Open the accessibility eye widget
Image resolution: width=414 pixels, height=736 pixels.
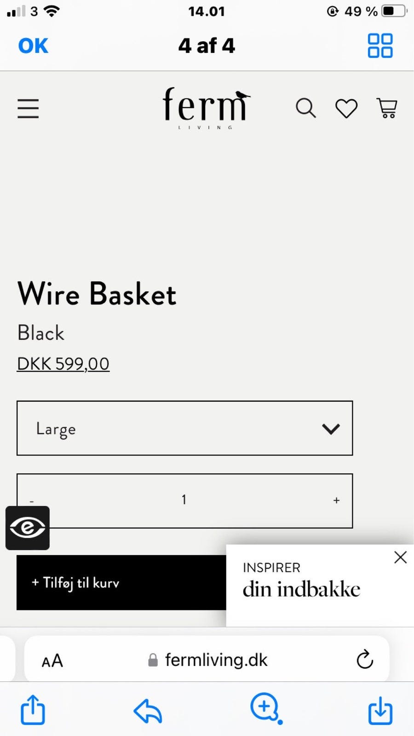pyautogui.click(x=28, y=528)
